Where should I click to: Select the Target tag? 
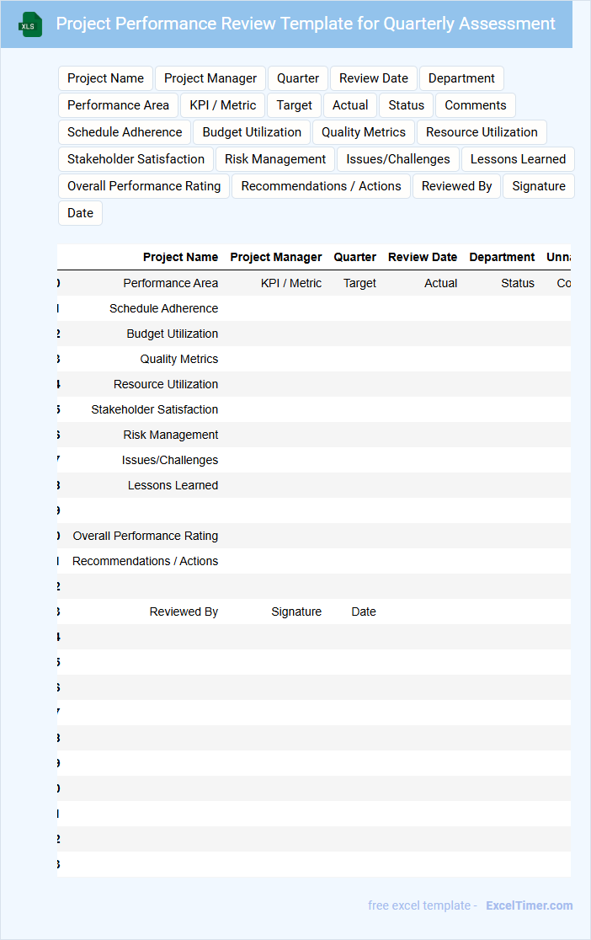click(x=295, y=105)
